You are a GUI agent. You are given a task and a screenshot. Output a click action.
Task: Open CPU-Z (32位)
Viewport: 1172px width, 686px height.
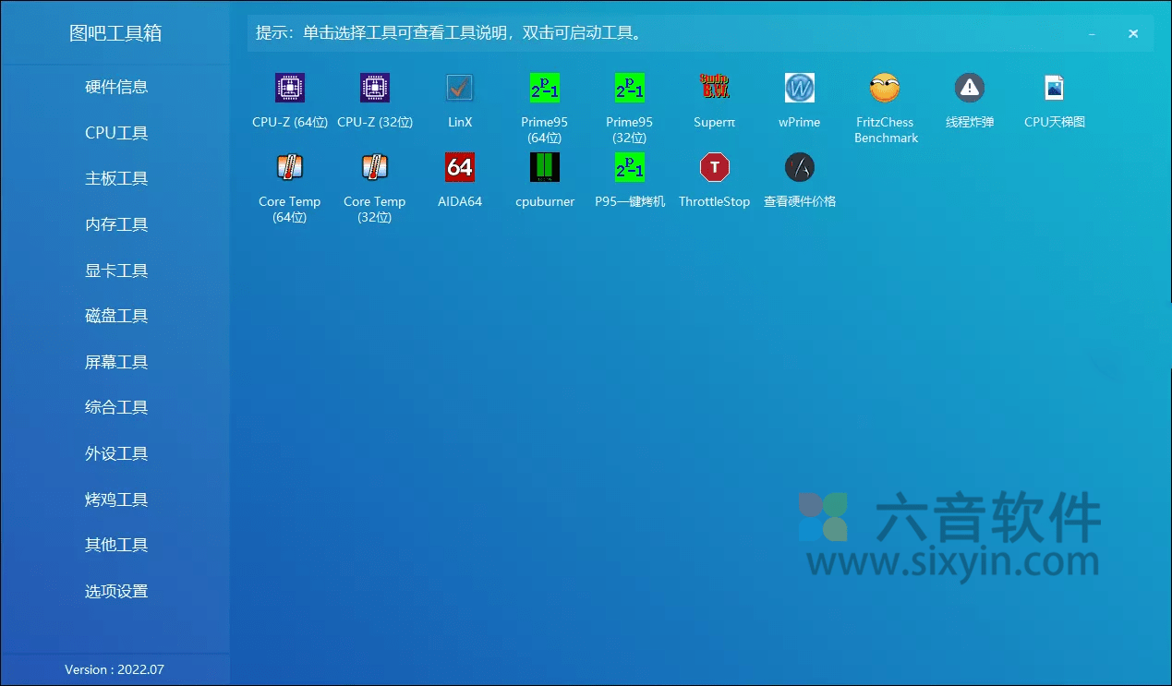tap(374, 88)
